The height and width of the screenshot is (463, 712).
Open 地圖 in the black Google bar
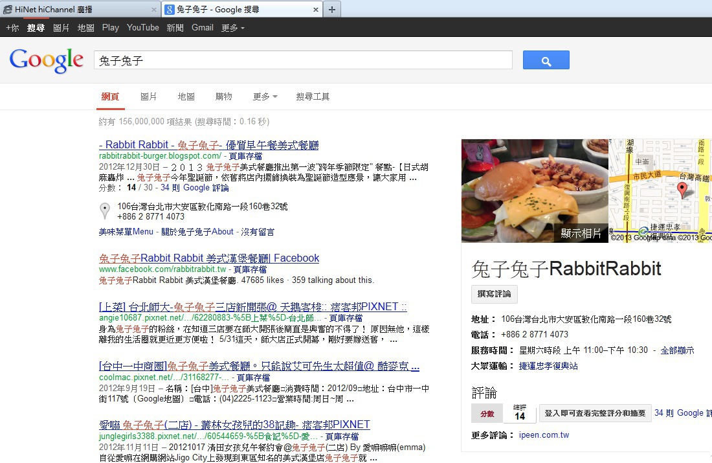coord(85,28)
